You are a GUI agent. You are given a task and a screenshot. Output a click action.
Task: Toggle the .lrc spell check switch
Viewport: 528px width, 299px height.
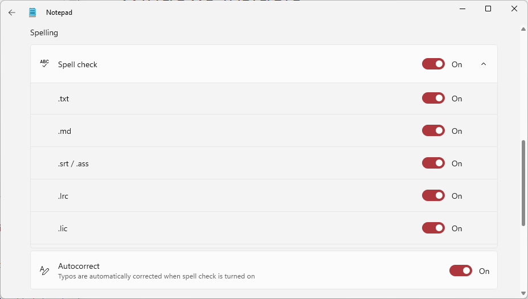(433, 195)
